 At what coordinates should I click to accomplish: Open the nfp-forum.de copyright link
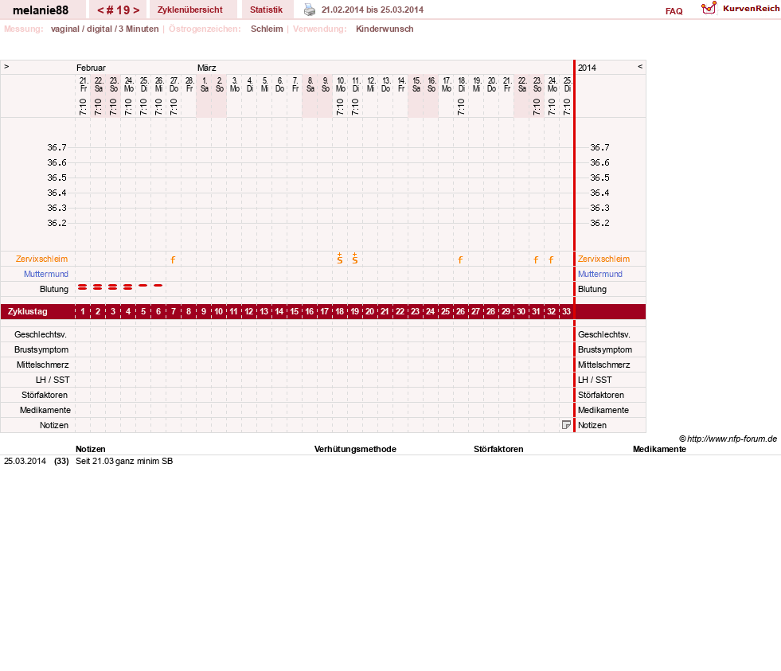[728, 439]
